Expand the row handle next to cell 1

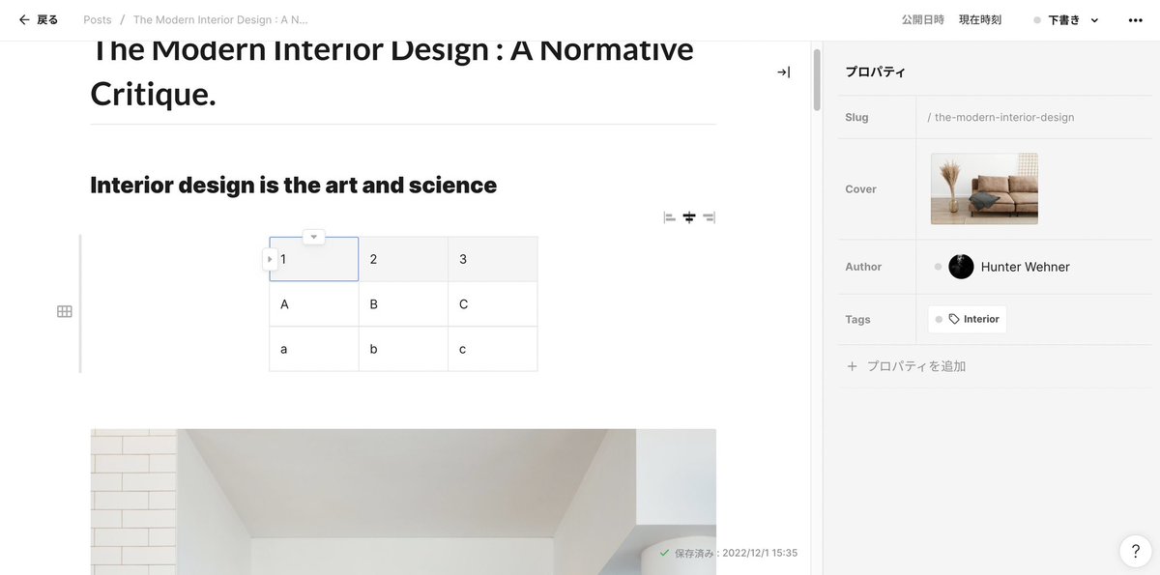pos(270,259)
